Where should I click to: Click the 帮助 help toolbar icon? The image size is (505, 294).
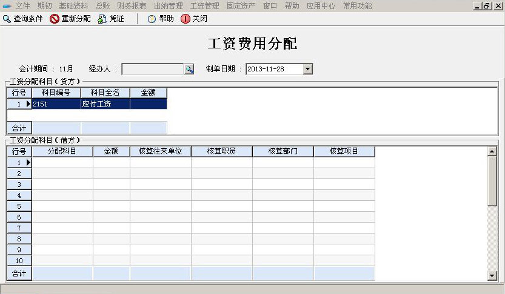pyautogui.click(x=152, y=19)
